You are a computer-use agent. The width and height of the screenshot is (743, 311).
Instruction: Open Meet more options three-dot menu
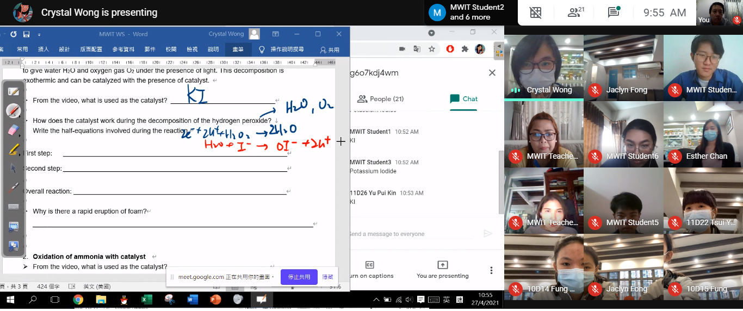coord(491,270)
